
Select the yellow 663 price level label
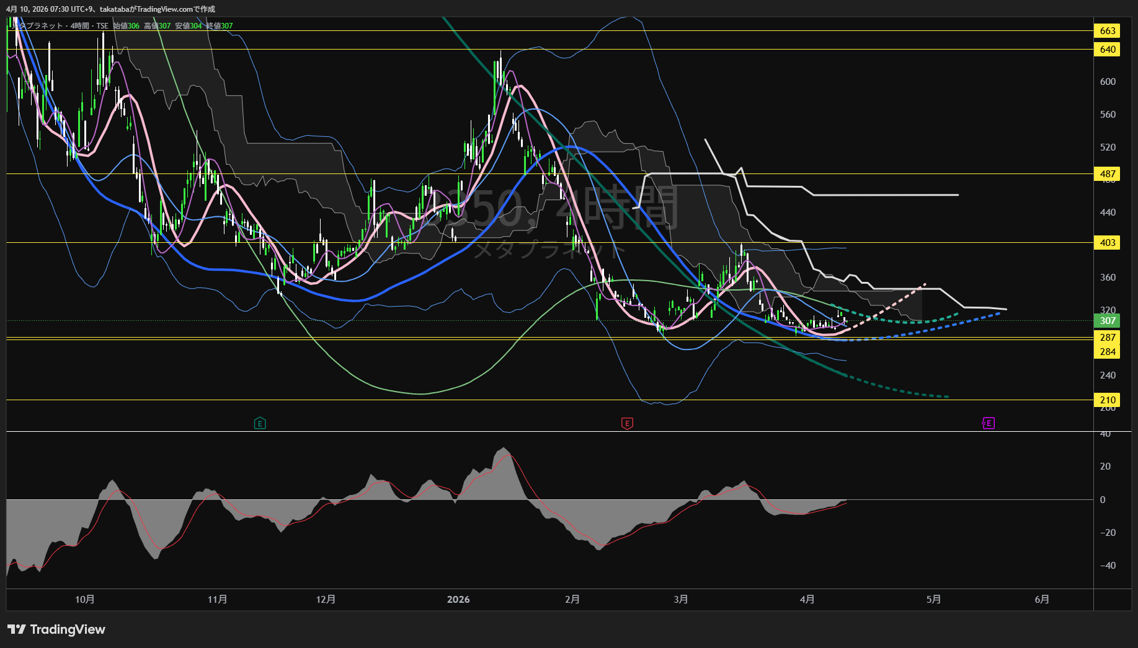click(1108, 31)
